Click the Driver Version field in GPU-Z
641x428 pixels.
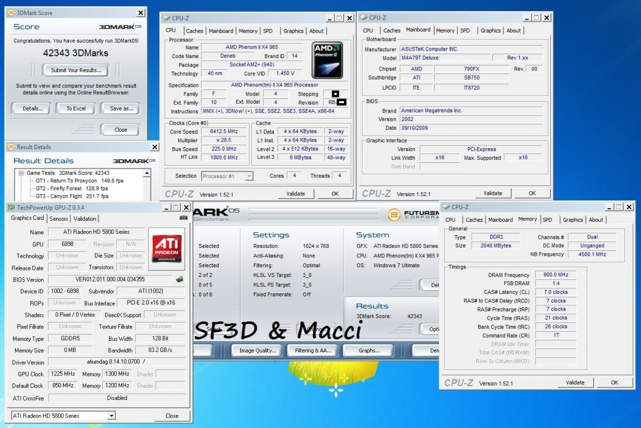117,362
